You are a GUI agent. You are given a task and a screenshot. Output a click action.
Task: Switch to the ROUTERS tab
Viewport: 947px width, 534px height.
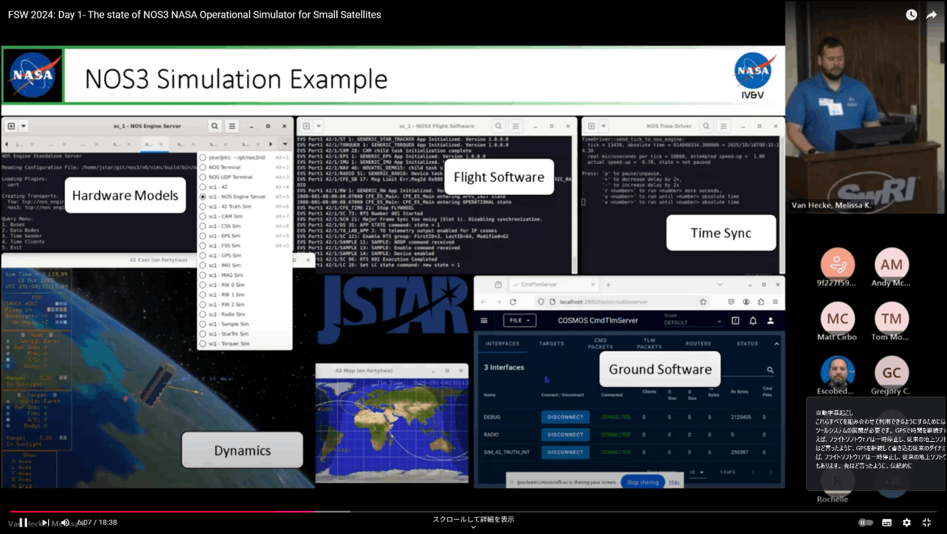[x=698, y=344]
